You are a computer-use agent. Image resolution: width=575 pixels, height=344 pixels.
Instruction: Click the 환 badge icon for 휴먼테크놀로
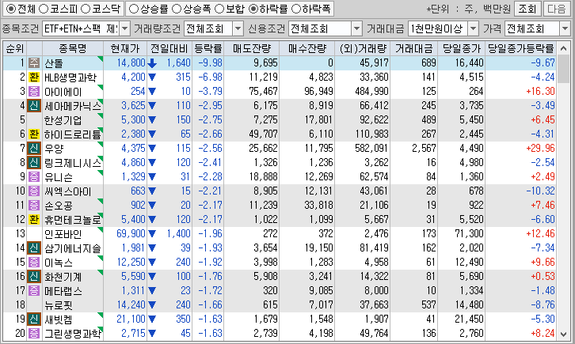coord(34,220)
